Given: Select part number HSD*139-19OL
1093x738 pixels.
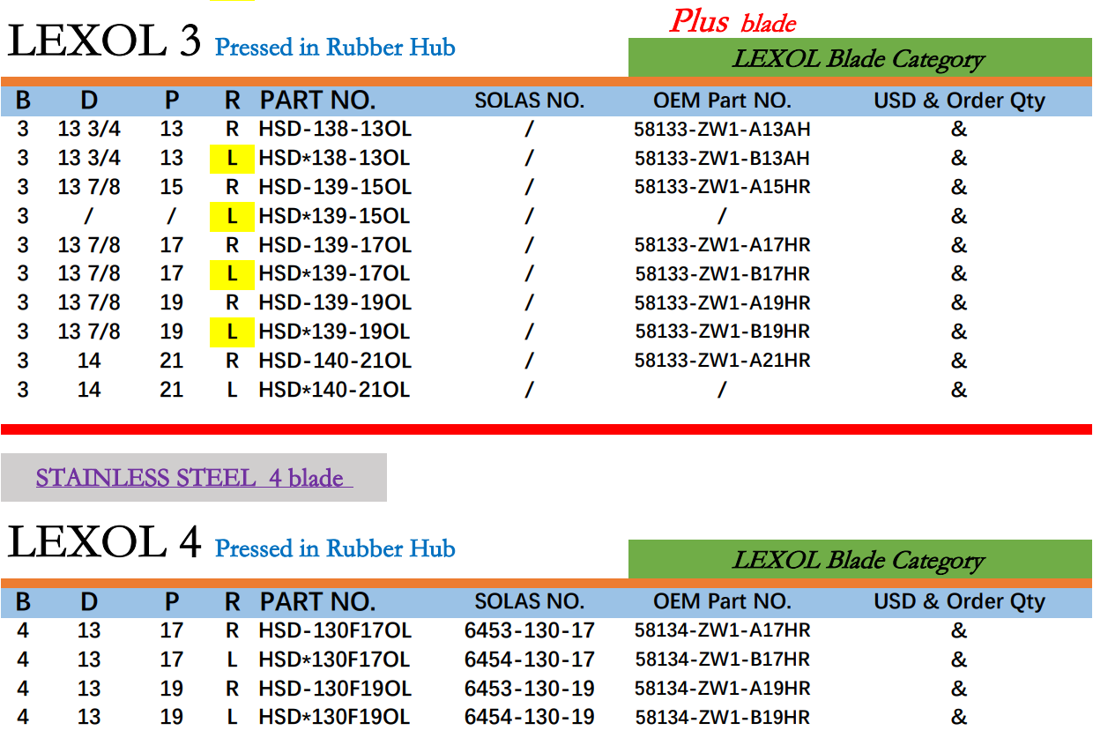Looking at the screenshot, I should coord(335,332).
